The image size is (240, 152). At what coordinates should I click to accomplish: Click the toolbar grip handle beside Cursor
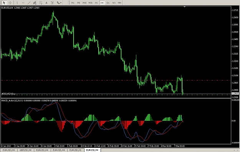(x=1, y=3)
